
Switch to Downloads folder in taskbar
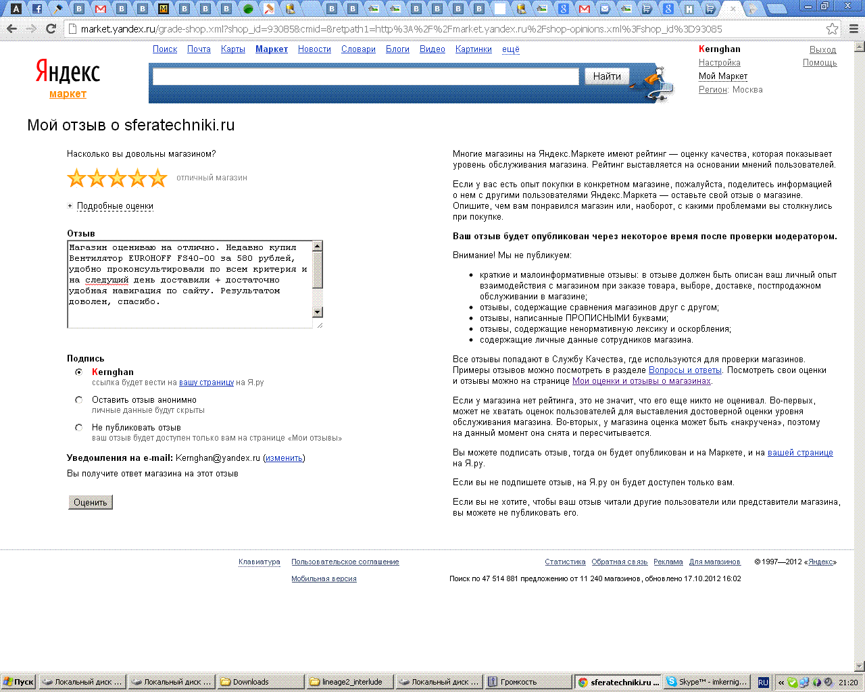[x=261, y=682]
